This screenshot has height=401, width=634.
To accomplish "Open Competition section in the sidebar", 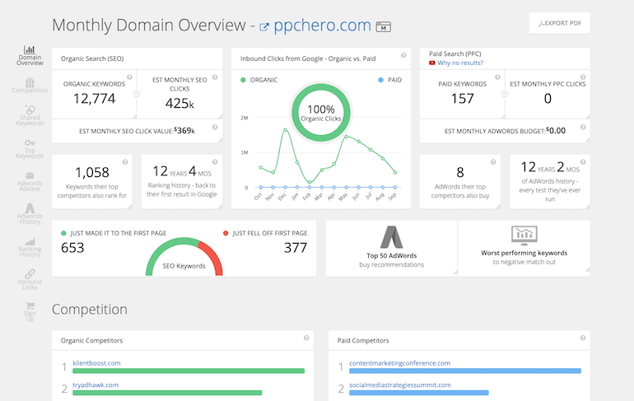I will (x=30, y=86).
